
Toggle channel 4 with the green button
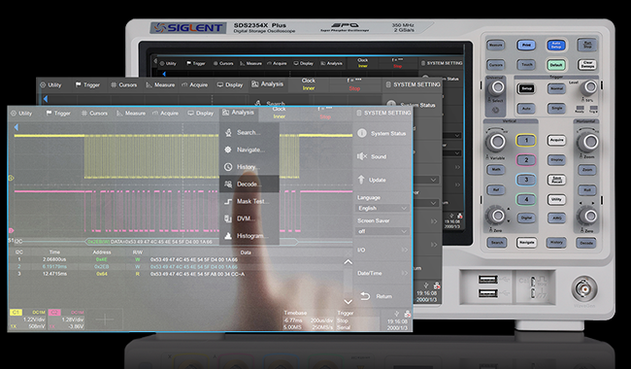[526, 199]
